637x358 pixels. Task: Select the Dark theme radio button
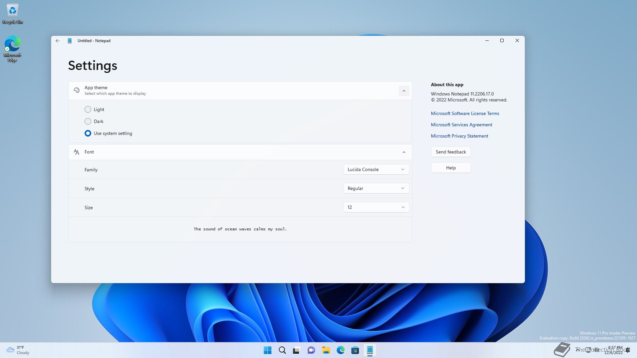tap(88, 121)
